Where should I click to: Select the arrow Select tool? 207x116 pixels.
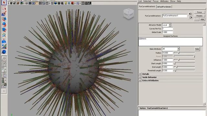tap(4, 3)
